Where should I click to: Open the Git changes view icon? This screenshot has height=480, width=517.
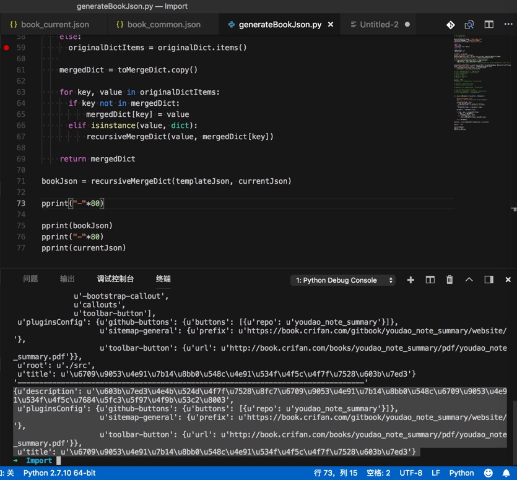(x=450, y=25)
